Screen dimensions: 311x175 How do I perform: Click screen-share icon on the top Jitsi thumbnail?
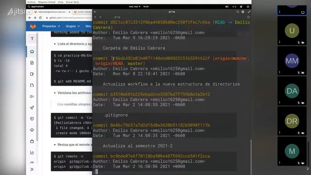pyautogui.click(x=303, y=12)
